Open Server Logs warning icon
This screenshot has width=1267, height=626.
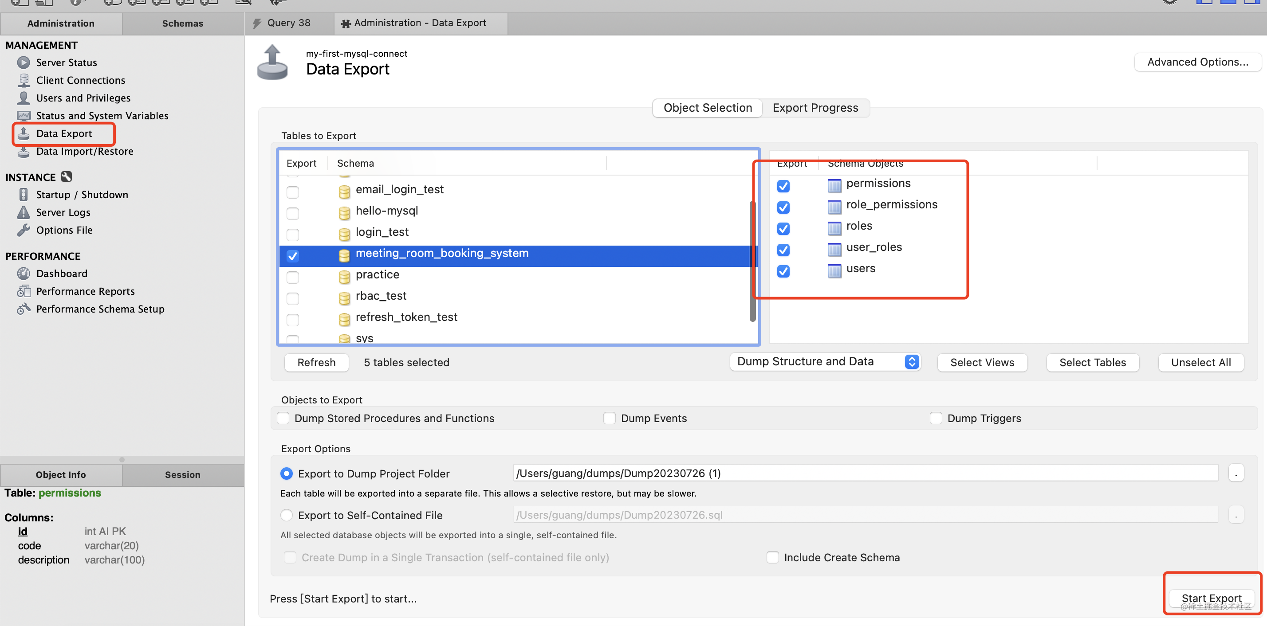tap(23, 212)
